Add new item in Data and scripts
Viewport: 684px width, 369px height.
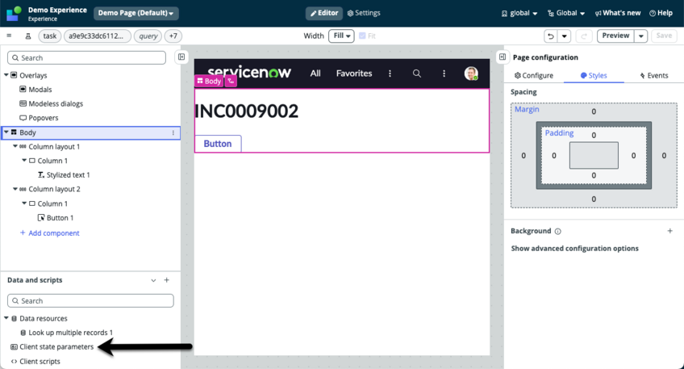coord(167,280)
